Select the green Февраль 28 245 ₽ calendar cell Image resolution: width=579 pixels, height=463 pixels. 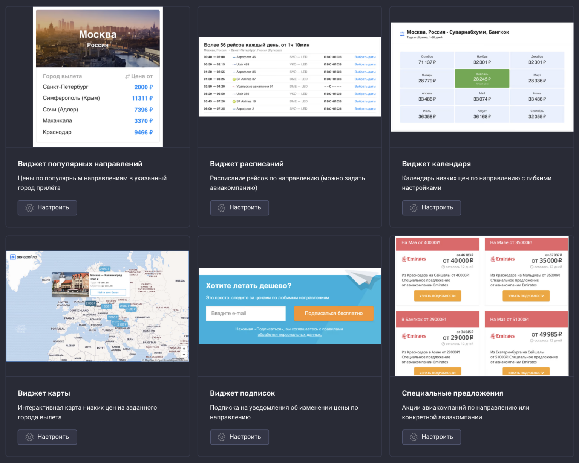482,78
